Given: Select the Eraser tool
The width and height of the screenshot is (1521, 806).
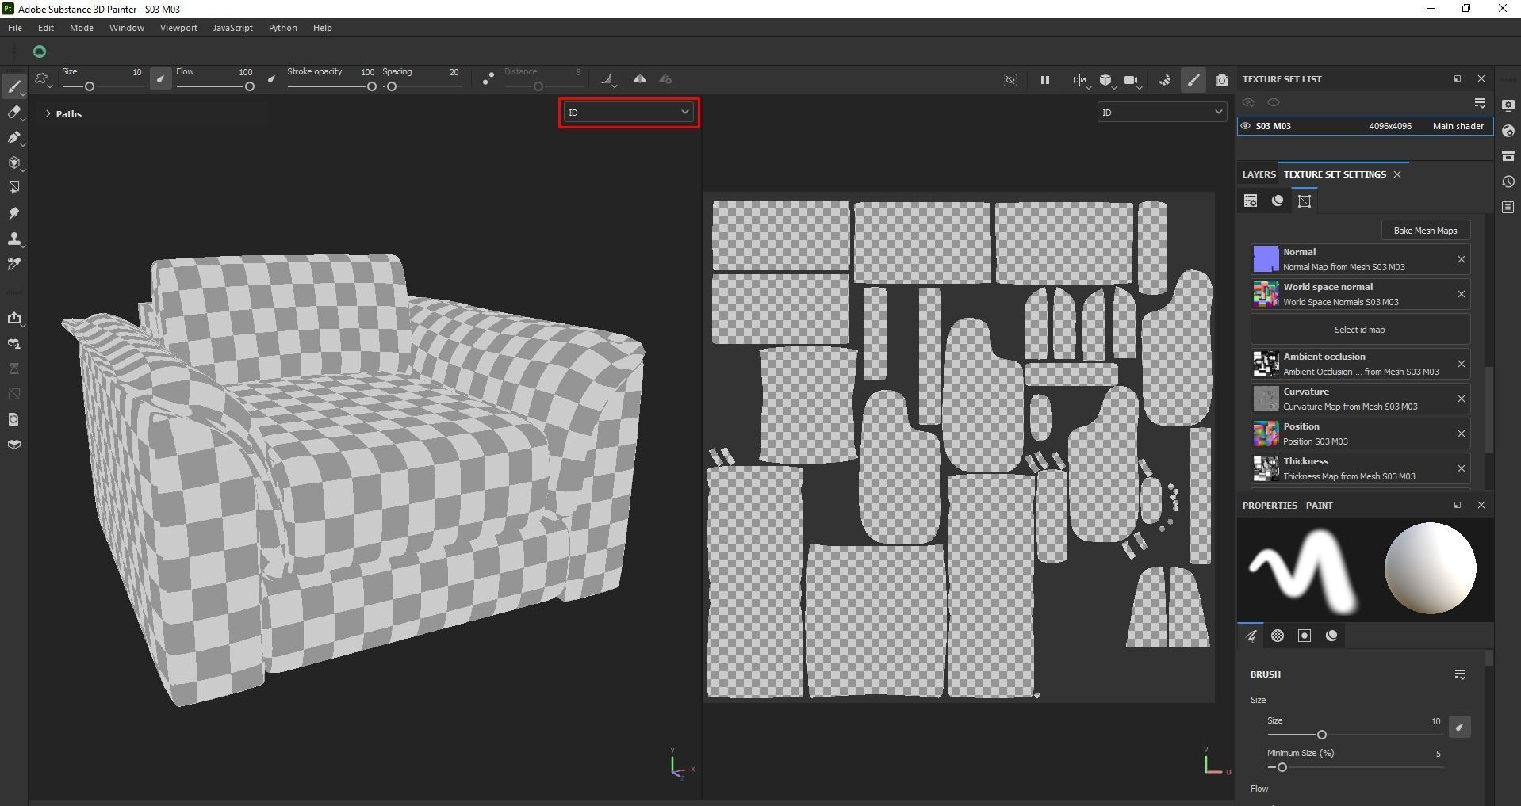Looking at the screenshot, I should coord(14,112).
